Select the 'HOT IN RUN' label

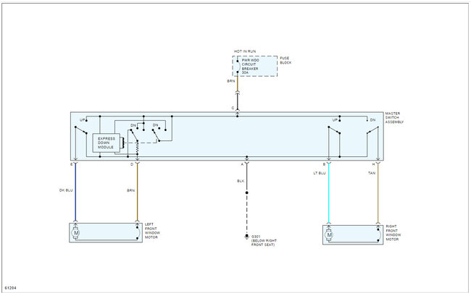click(x=245, y=51)
